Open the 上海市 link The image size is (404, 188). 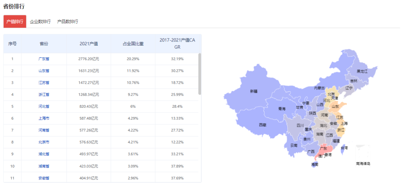[44, 118]
